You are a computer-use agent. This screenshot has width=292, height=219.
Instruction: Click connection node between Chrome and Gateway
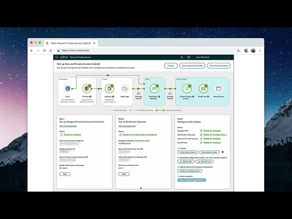[99, 89]
